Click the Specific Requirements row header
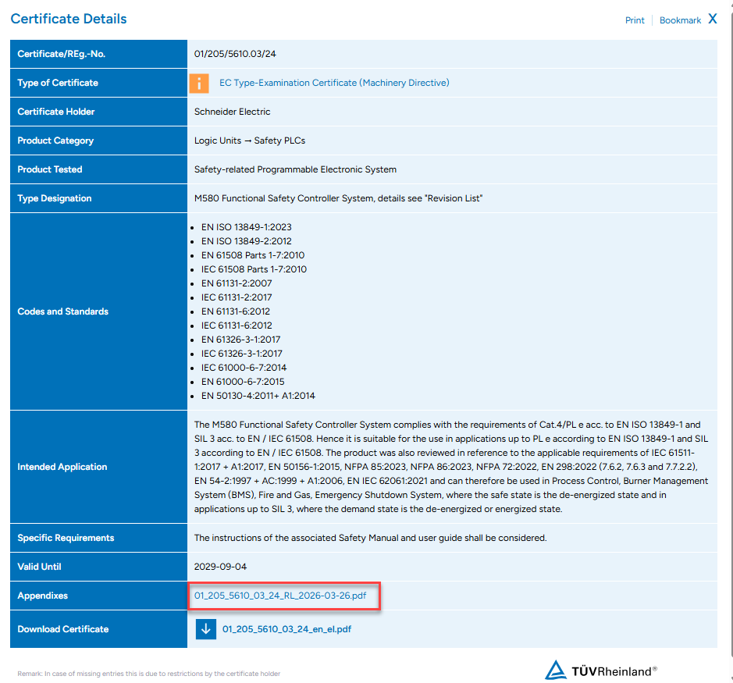The width and height of the screenshot is (733, 683). (98, 538)
